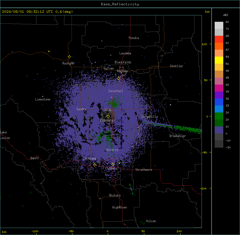This screenshot has height=235, width=240.
Task: Click the 2024/08/01 08:32:12 UTC timestamp
Action: pos(27,12)
